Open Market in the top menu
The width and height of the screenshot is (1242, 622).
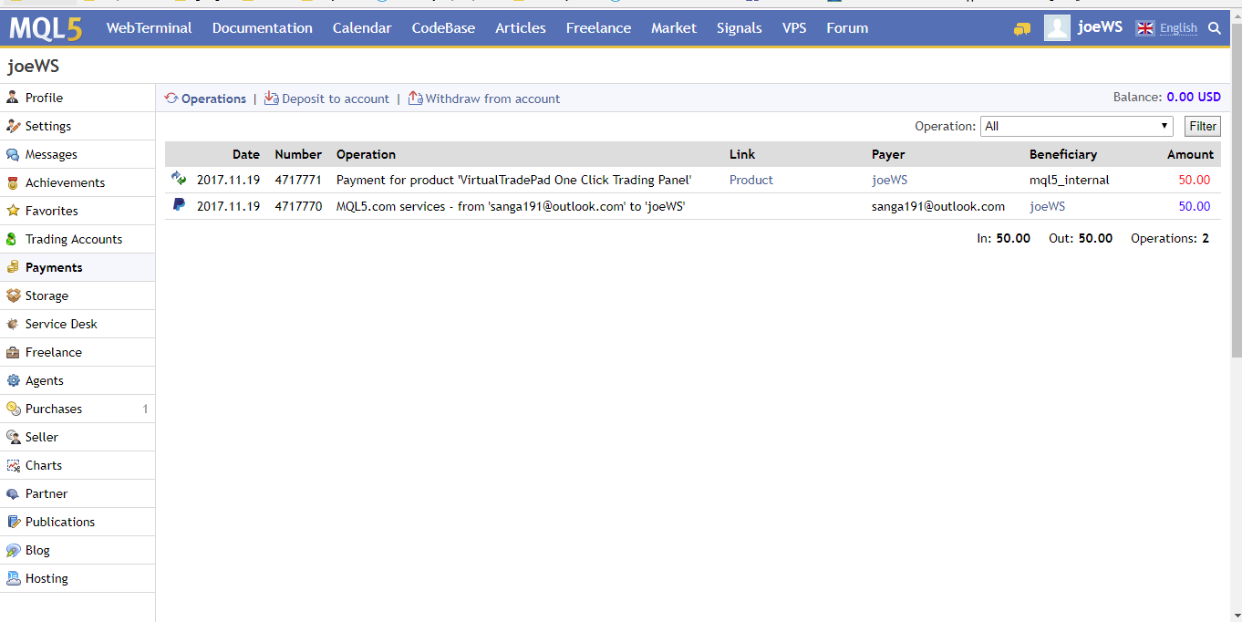click(x=674, y=28)
